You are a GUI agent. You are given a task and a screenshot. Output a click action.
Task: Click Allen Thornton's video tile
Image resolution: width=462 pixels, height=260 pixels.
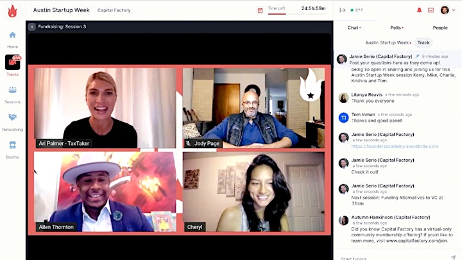[x=105, y=191]
